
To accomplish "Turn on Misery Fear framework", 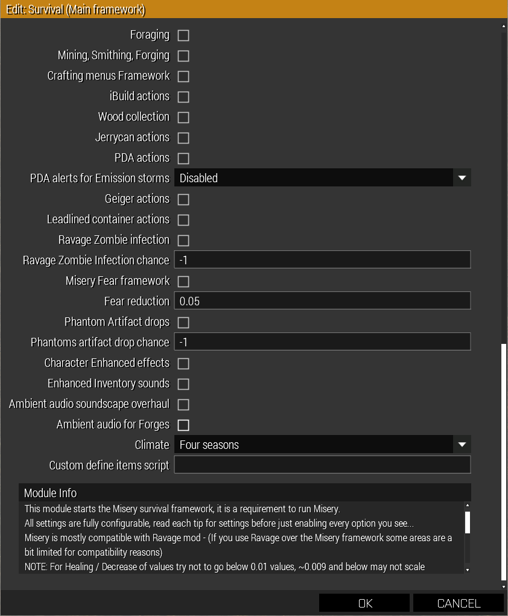I will pos(183,282).
